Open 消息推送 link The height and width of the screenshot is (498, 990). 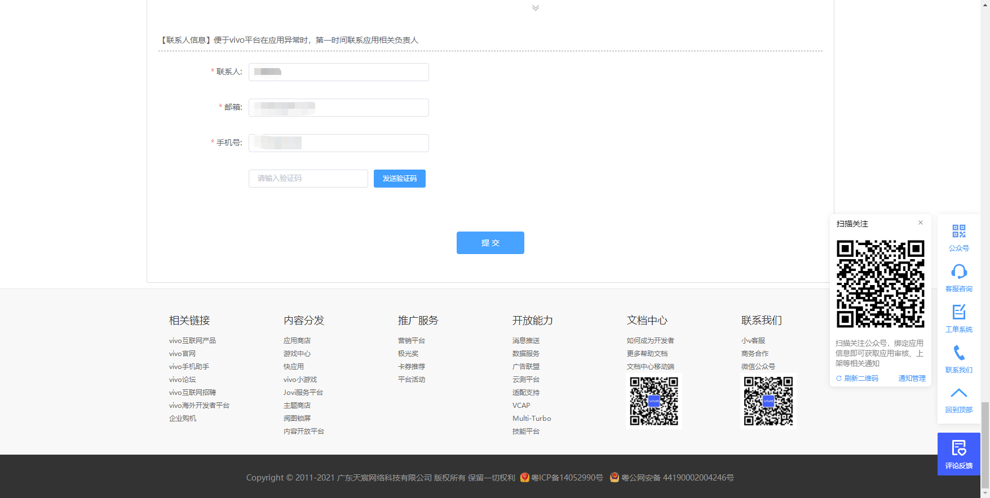(x=526, y=341)
